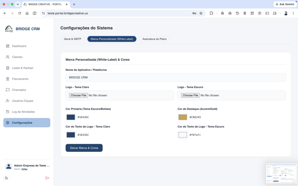The image size is (298, 186).
Task: Click the Usuários Equipe label
Action: [23, 101]
